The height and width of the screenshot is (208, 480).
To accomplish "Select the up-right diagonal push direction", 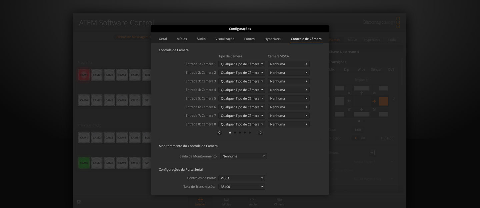I will click(x=374, y=93).
